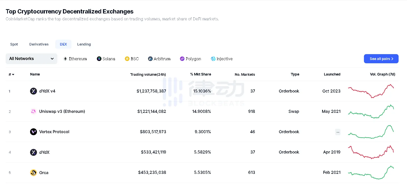Viewport: 407px width, 184px height.
Task: Open the Vertex Protocol link
Action: 54,132
